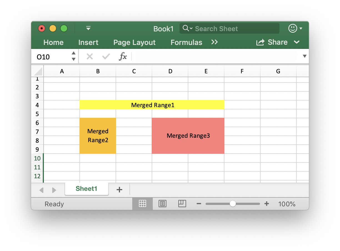Select the Merged Range2 cell
Image resolution: width=340 pixels, height=251 pixels.
click(x=98, y=136)
